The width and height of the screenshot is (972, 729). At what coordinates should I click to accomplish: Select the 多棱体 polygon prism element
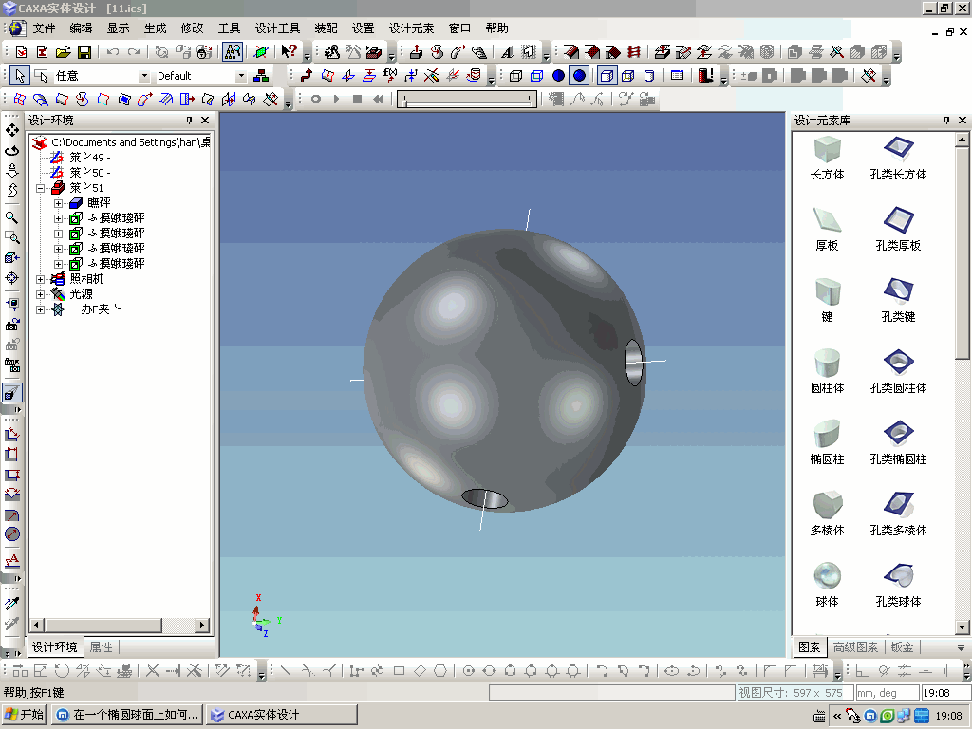[x=827, y=514]
